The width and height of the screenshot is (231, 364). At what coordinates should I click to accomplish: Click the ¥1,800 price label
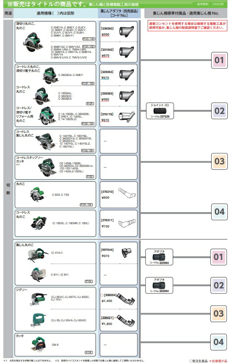coord(106,323)
